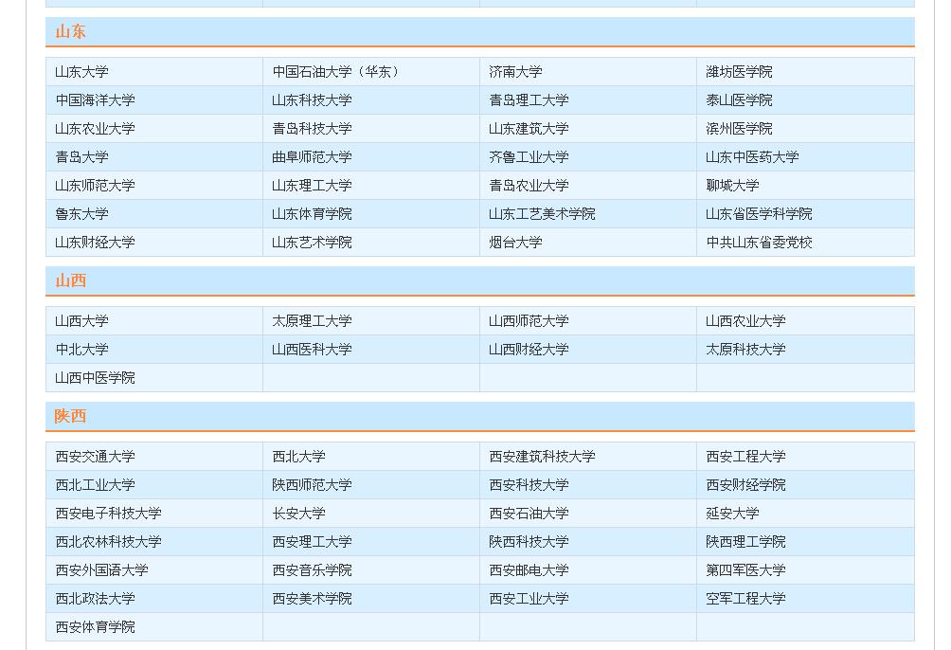
Task: Open 潍坊医学院 university link
Action: (x=739, y=72)
